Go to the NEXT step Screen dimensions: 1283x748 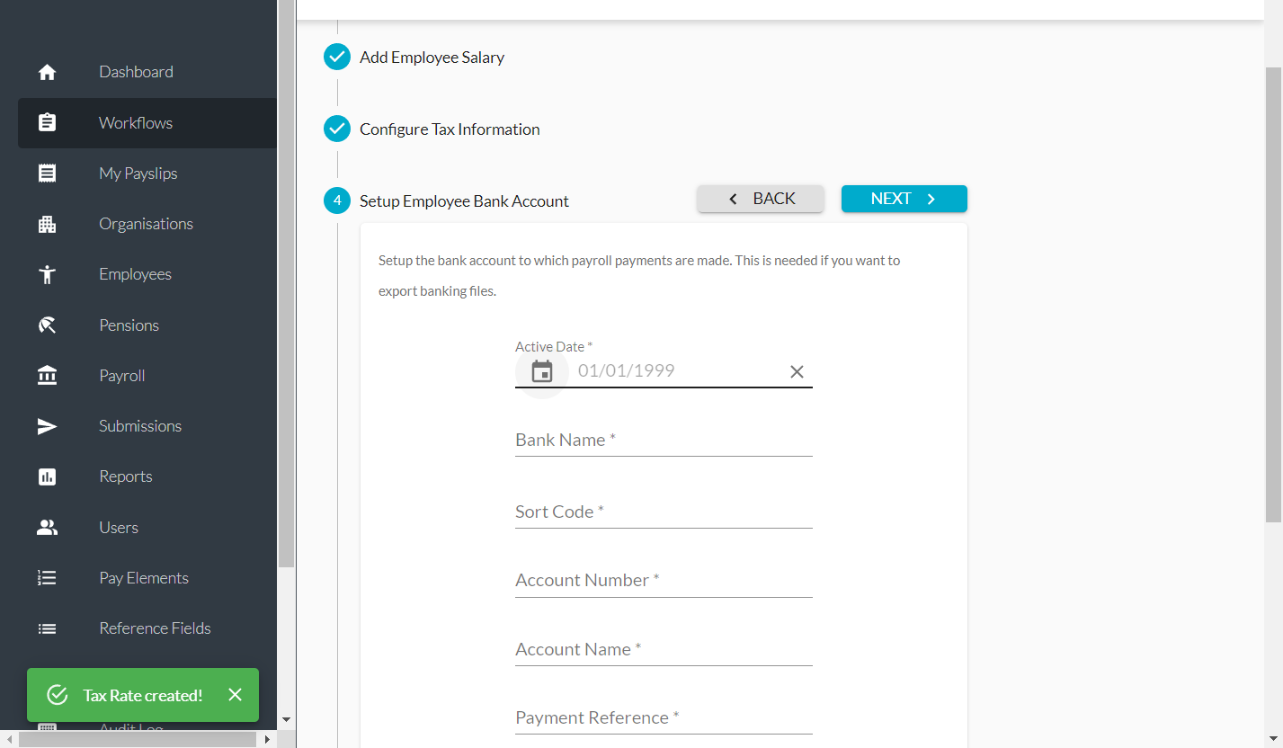(x=904, y=199)
